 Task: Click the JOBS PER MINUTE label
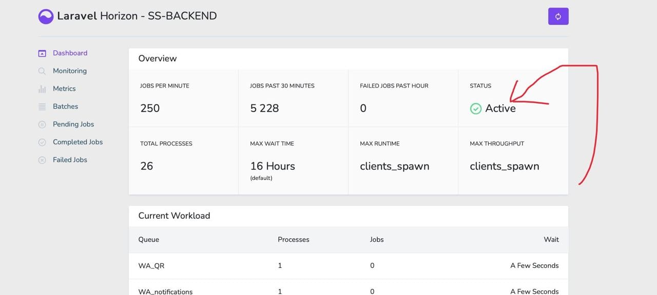(165, 86)
